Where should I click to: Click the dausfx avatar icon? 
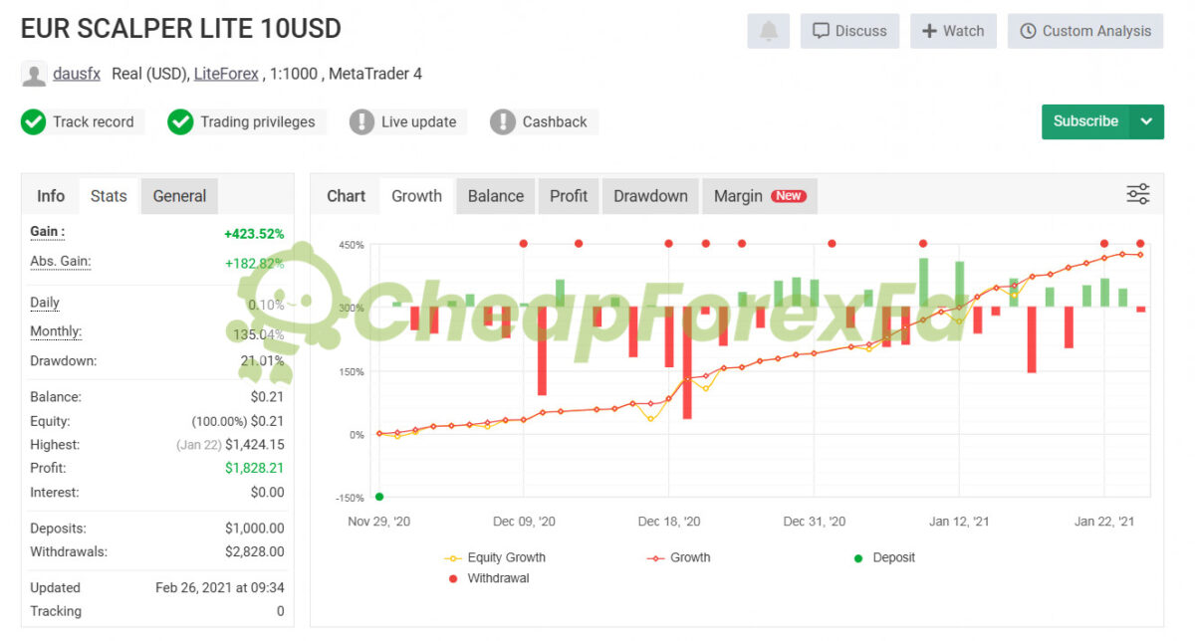tap(34, 75)
